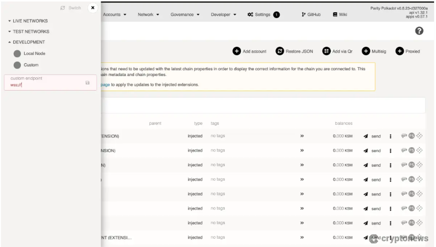Open more options menu in fifth row
Viewport: 436px width, 247px height.
pos(390,194)
